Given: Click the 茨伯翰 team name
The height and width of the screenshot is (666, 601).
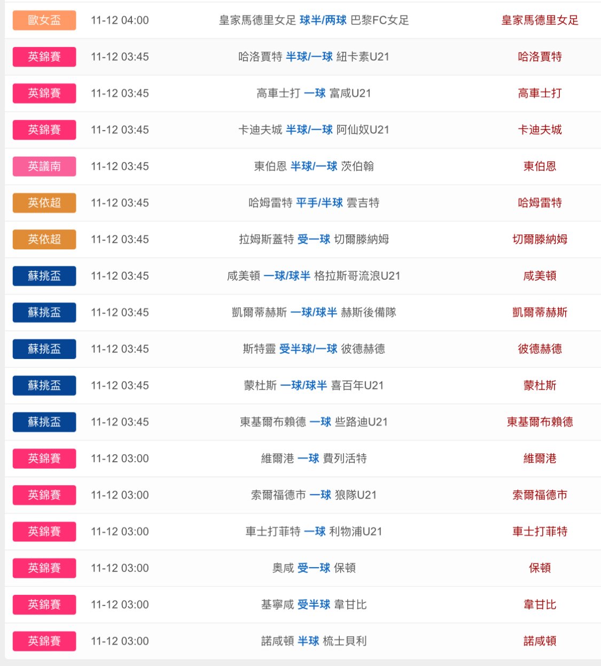Looking at the screenshot, I should [x=357, y=166].
